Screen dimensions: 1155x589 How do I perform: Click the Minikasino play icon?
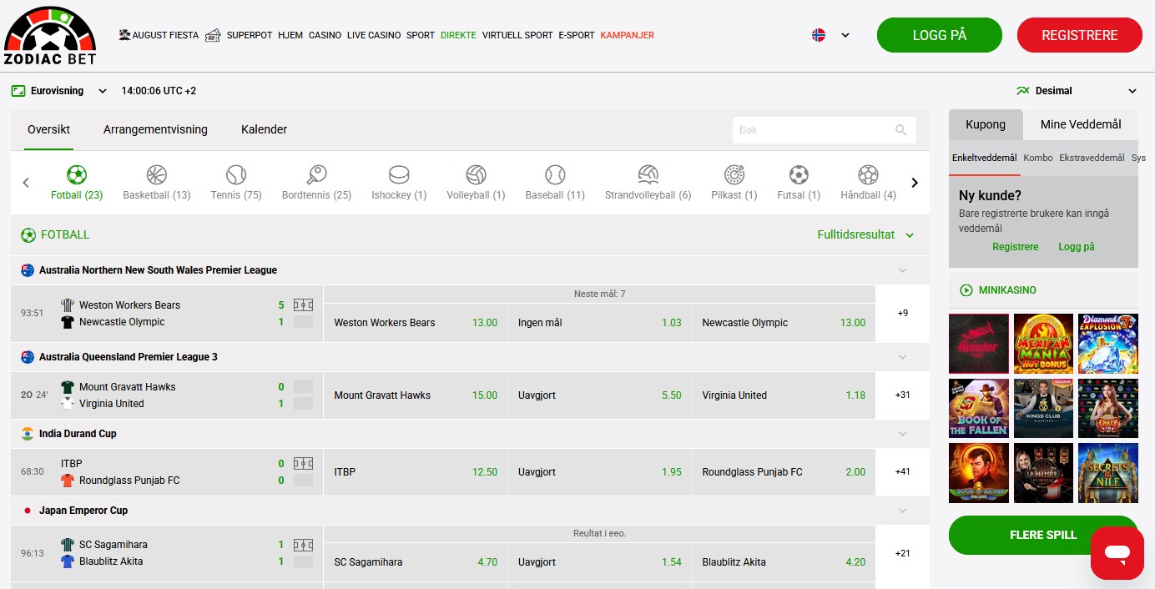[966, 290]
